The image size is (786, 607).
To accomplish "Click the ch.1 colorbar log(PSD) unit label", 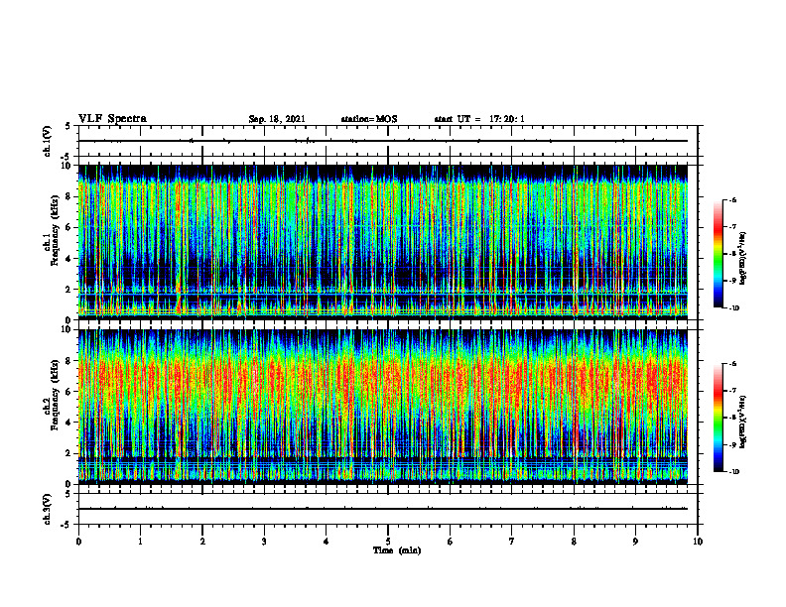I will (743, 259).
